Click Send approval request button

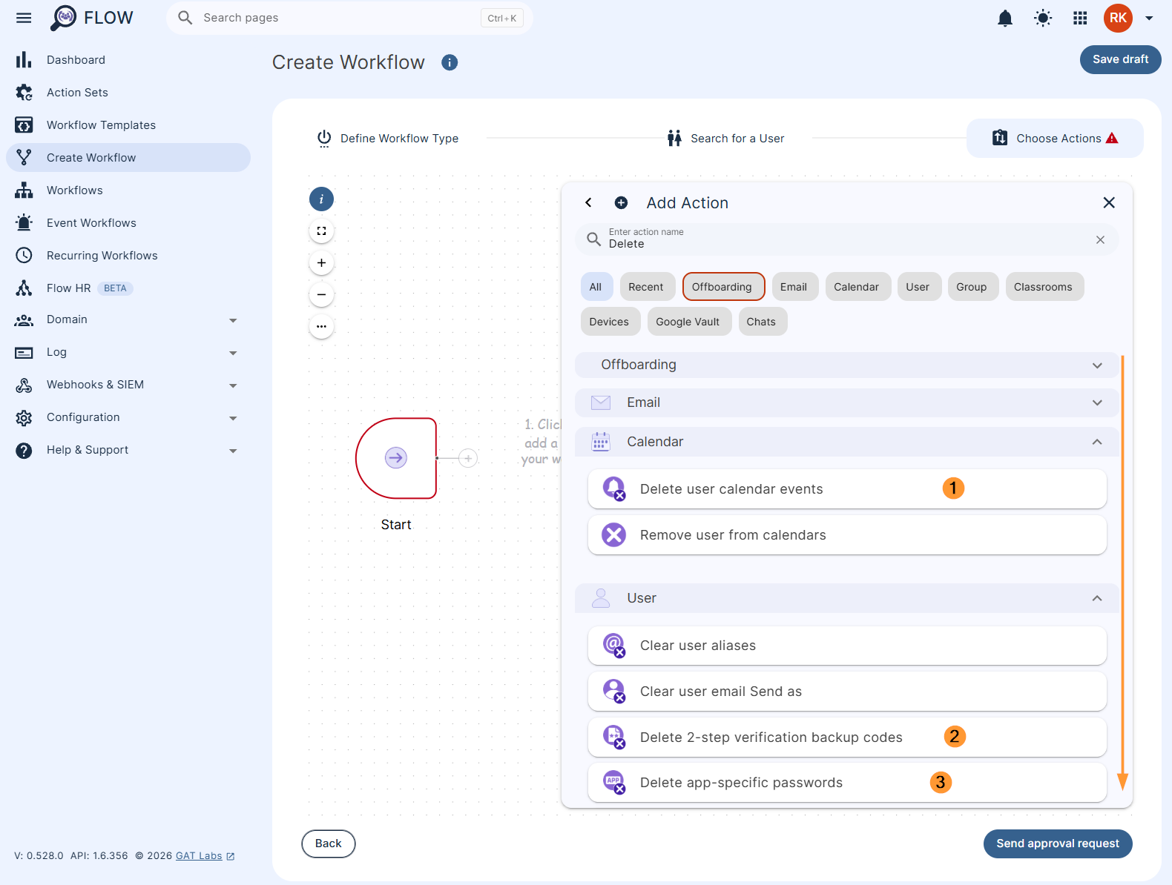coord(1058,843)
